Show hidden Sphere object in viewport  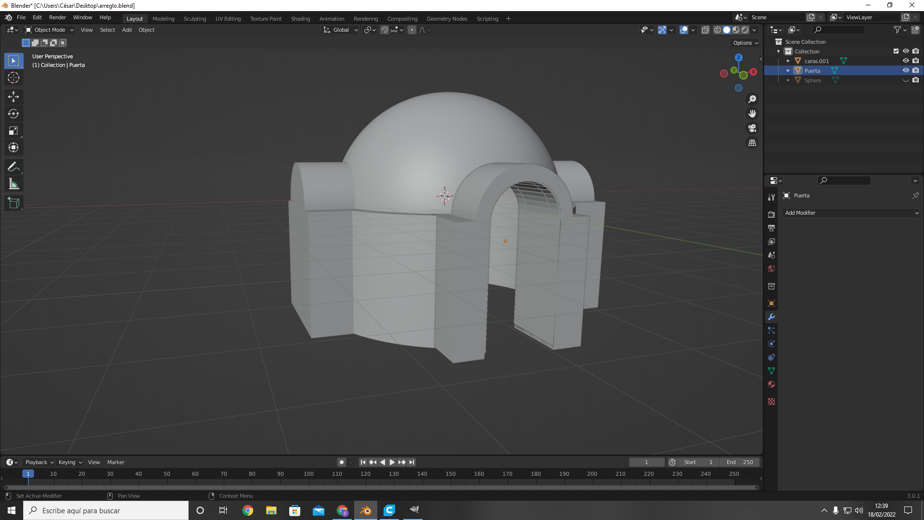click(906, 80)
